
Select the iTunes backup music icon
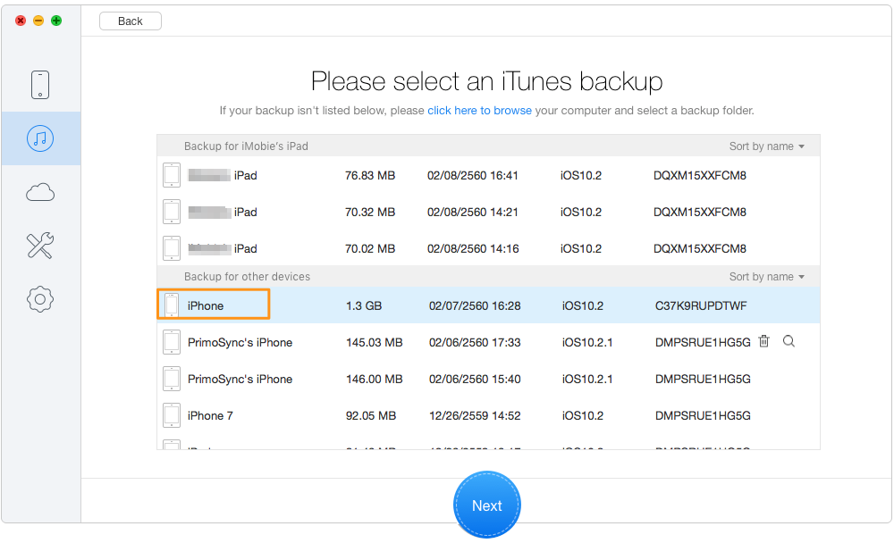coord(40,138)
